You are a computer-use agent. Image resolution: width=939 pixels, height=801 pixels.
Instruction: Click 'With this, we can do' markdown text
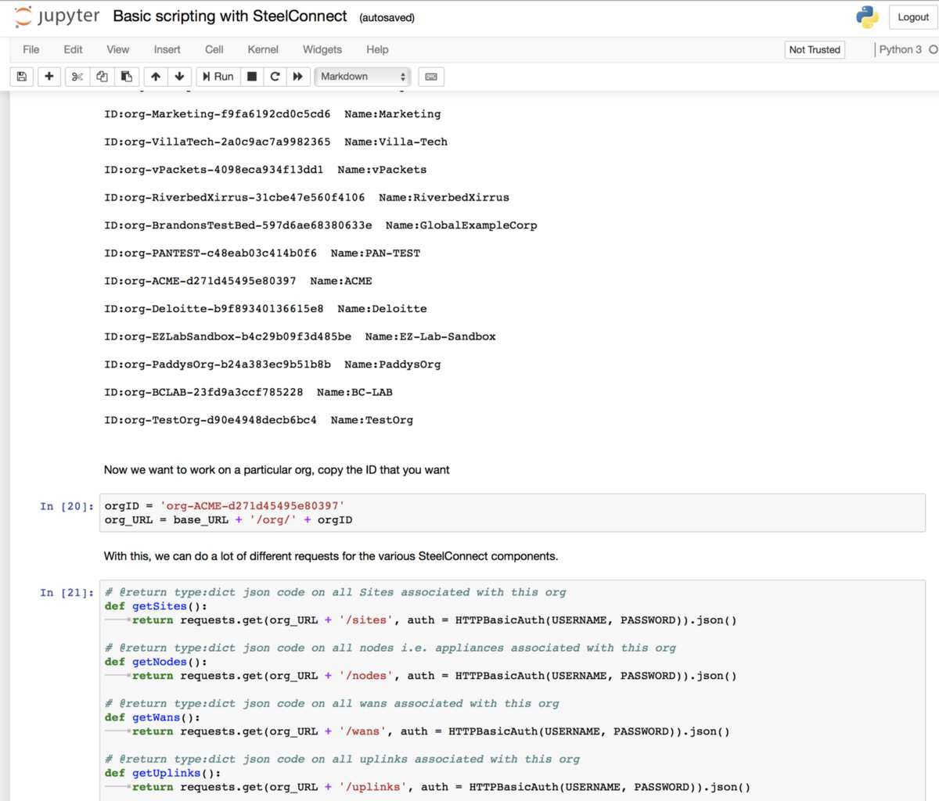[331, 556]
